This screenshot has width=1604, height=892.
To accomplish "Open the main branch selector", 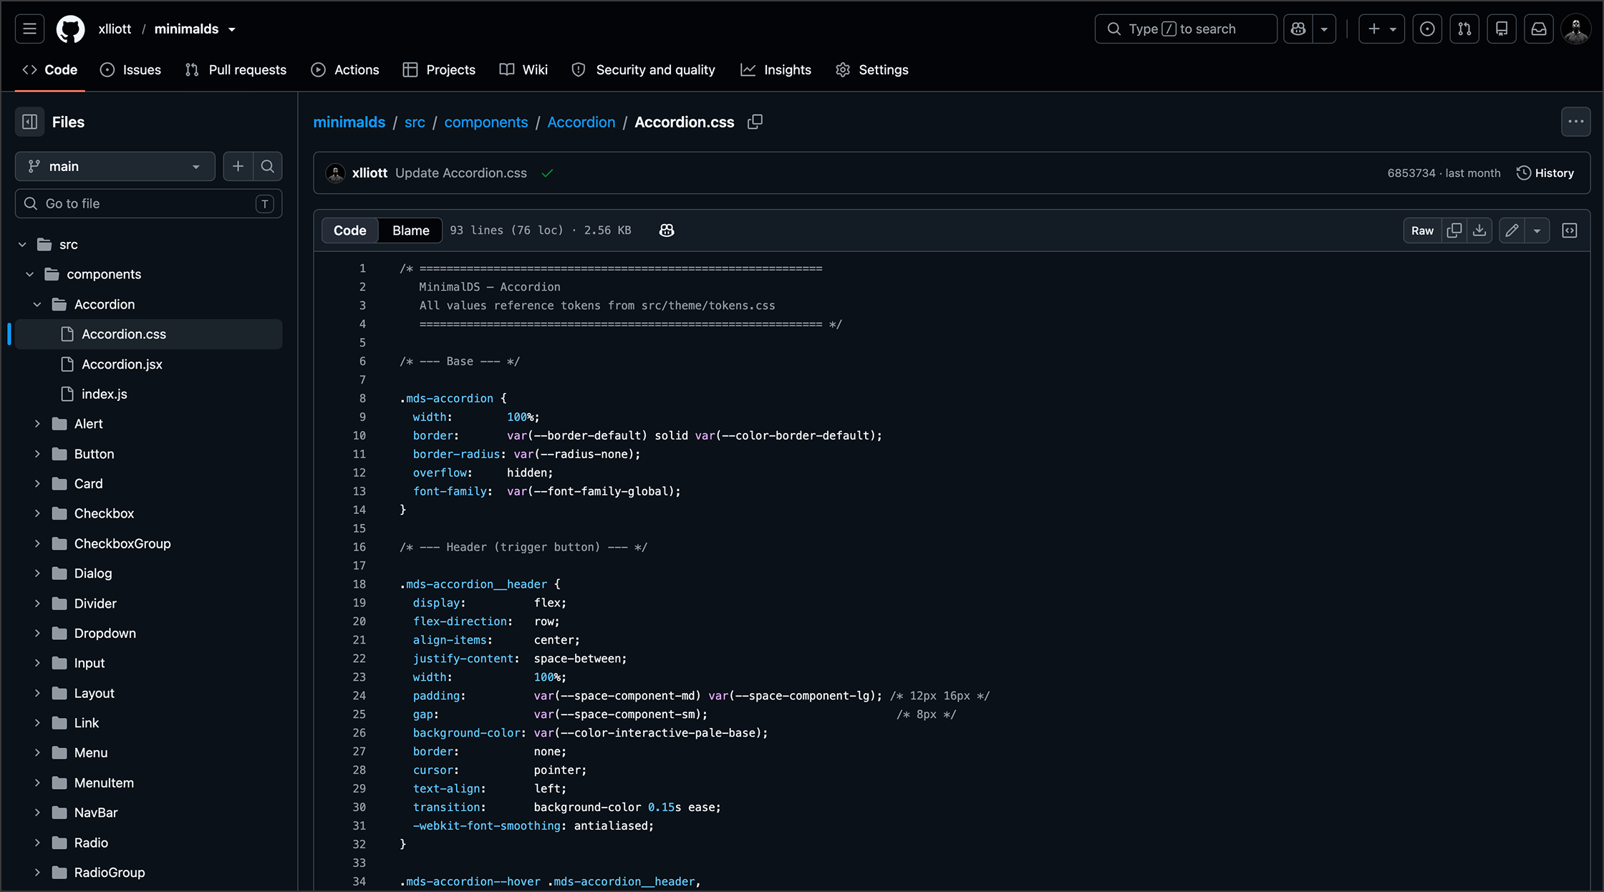I will click(115, 166).
